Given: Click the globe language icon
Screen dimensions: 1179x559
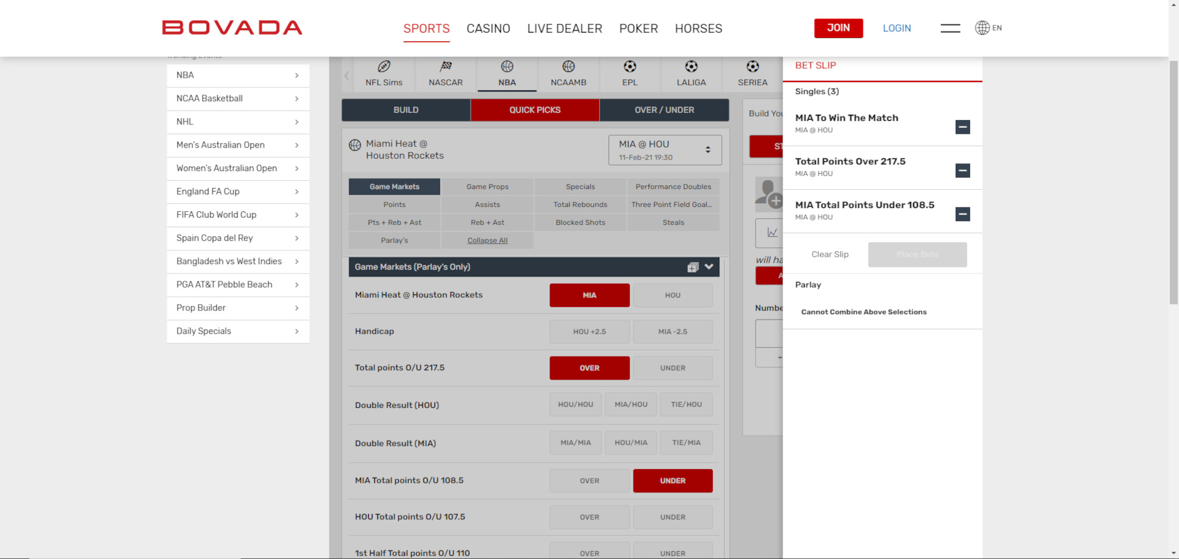Looking at the screenshot, I should [x=982, y=27].
